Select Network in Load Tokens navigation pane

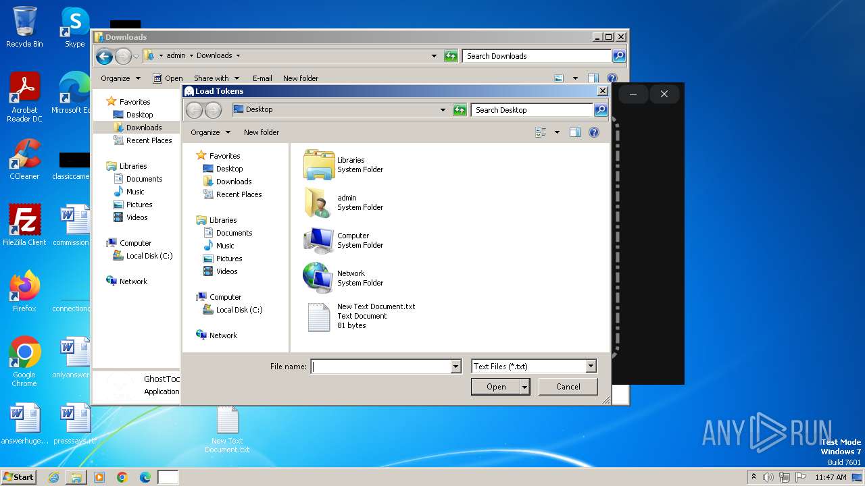coord(223,335)
